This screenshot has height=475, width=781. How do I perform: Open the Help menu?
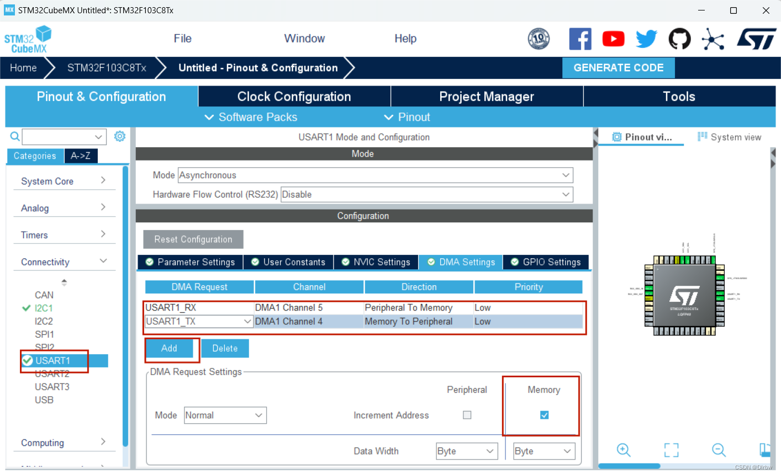point(405,39)
